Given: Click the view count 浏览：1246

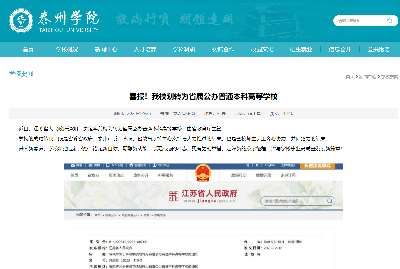Looking at the screenshot, I should coord(282,113).
